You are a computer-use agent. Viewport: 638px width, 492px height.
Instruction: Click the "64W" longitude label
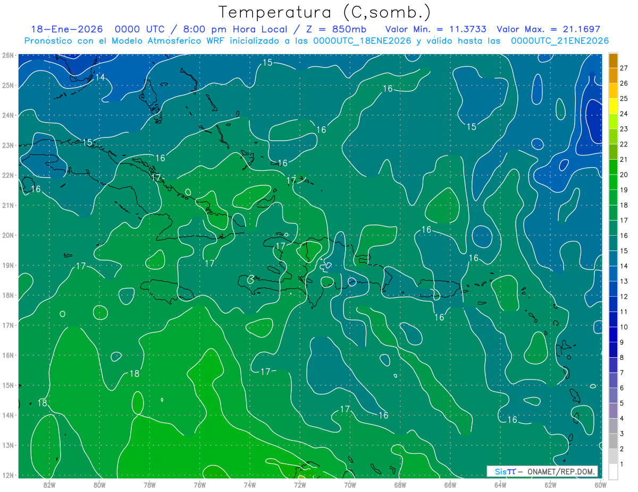[500, 485]
